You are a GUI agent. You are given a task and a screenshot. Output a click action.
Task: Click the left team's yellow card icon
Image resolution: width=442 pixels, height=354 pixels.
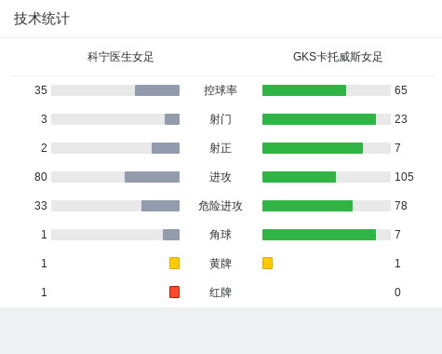click(174, 263)
